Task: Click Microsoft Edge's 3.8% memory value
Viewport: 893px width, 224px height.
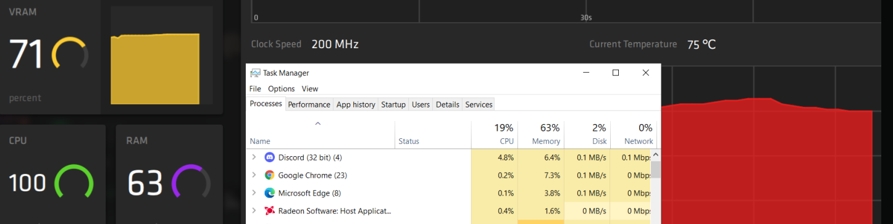Action: (551, 193)
